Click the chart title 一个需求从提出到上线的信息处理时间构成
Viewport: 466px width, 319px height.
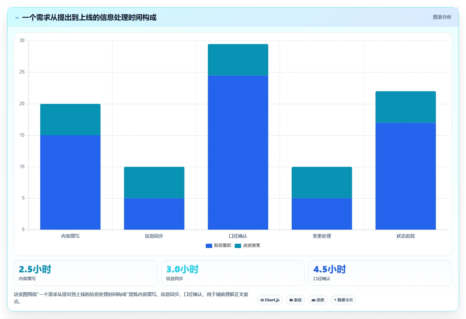point(89,17)
